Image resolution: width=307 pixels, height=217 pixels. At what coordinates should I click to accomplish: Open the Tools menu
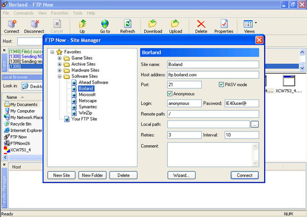point(78,13)
